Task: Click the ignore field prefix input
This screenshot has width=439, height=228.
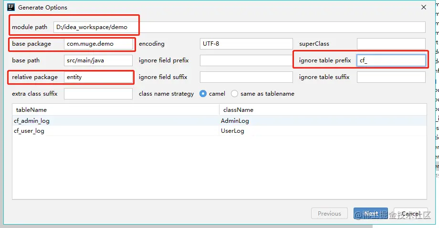Action: (x=246, y=60)
